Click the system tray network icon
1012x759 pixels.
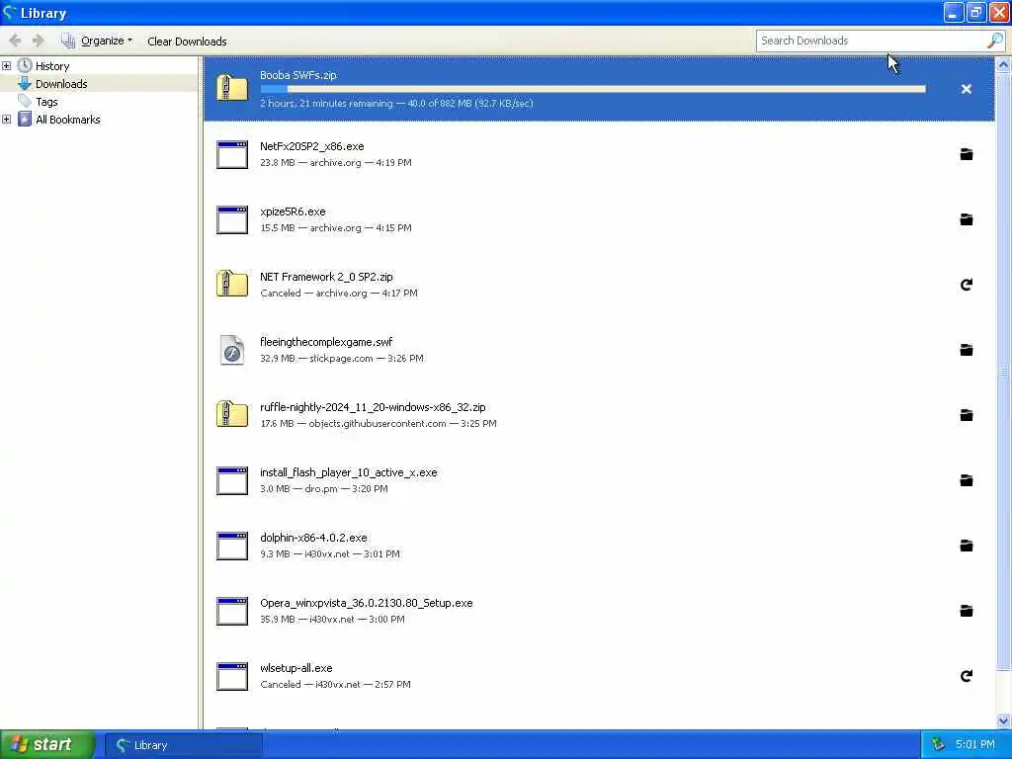[x=938, y=745]
